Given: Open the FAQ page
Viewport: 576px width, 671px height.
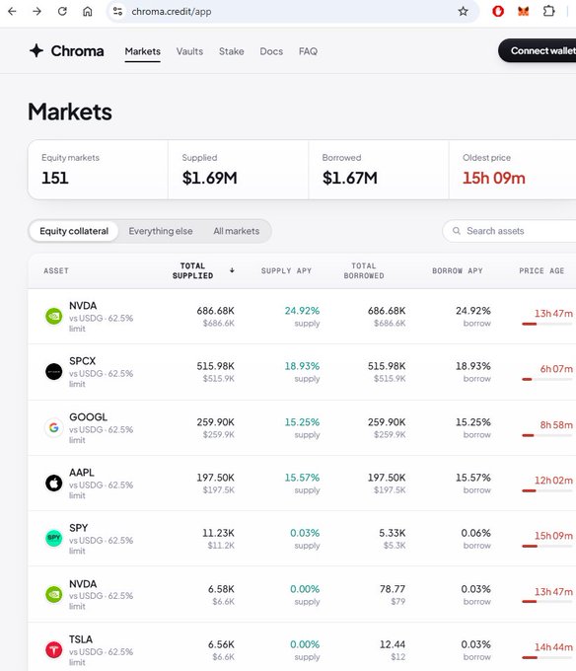Looking at the screenshot, I should 308,51.
